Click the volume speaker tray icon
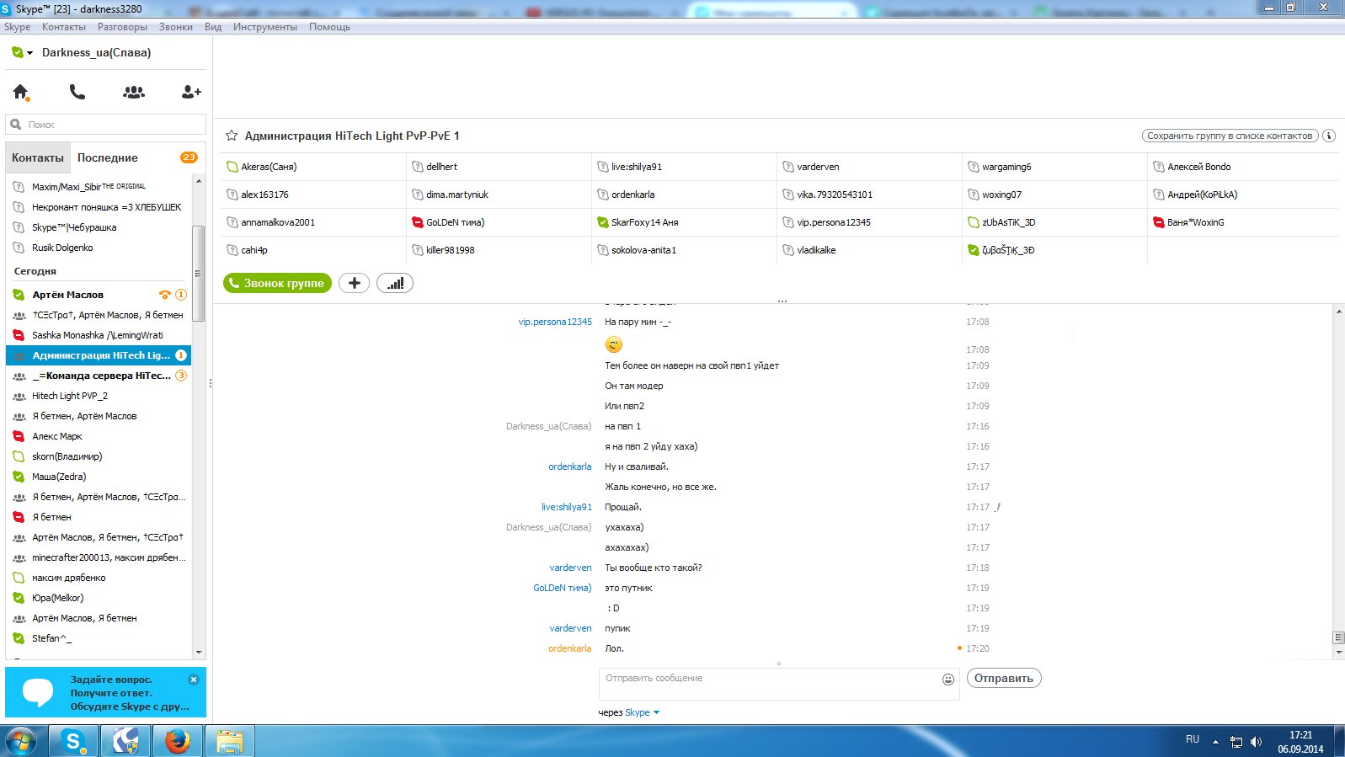This screenshot has height=757, width=1345. tap(1256, 742)
